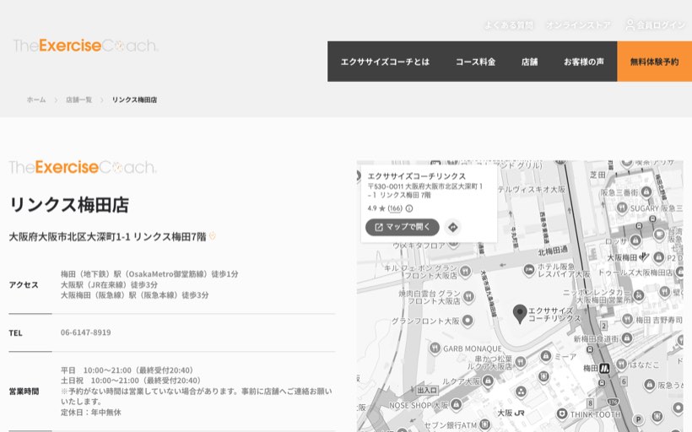Open the よくある質問 link
Image resolution: width=692 pixels, height=432 pixels.
pos(509,25)
